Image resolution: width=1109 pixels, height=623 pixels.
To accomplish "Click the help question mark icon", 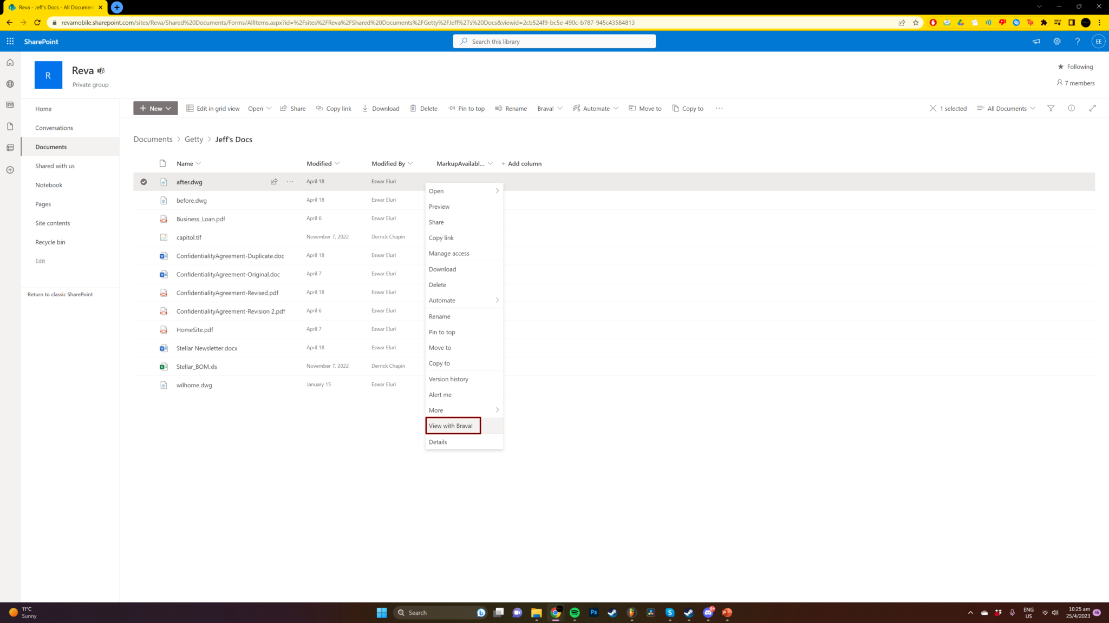I will 1077,41.
